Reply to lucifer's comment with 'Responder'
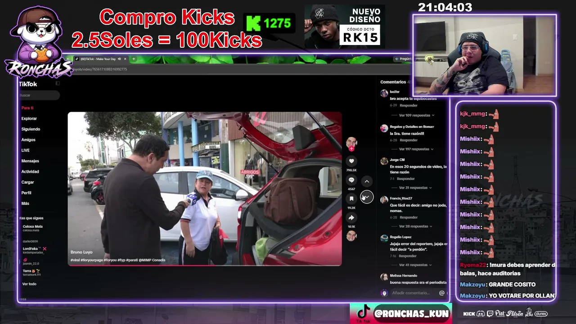This screenshot has height=324, width=576. [x=409, y=105]
